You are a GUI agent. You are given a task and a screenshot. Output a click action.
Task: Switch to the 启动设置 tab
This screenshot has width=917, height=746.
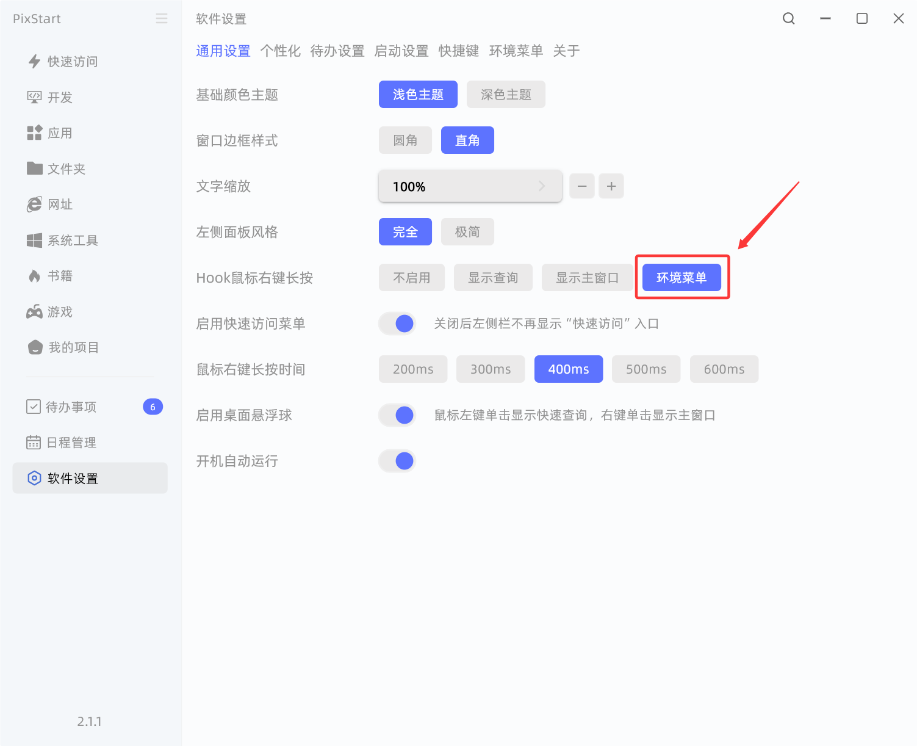401,51
